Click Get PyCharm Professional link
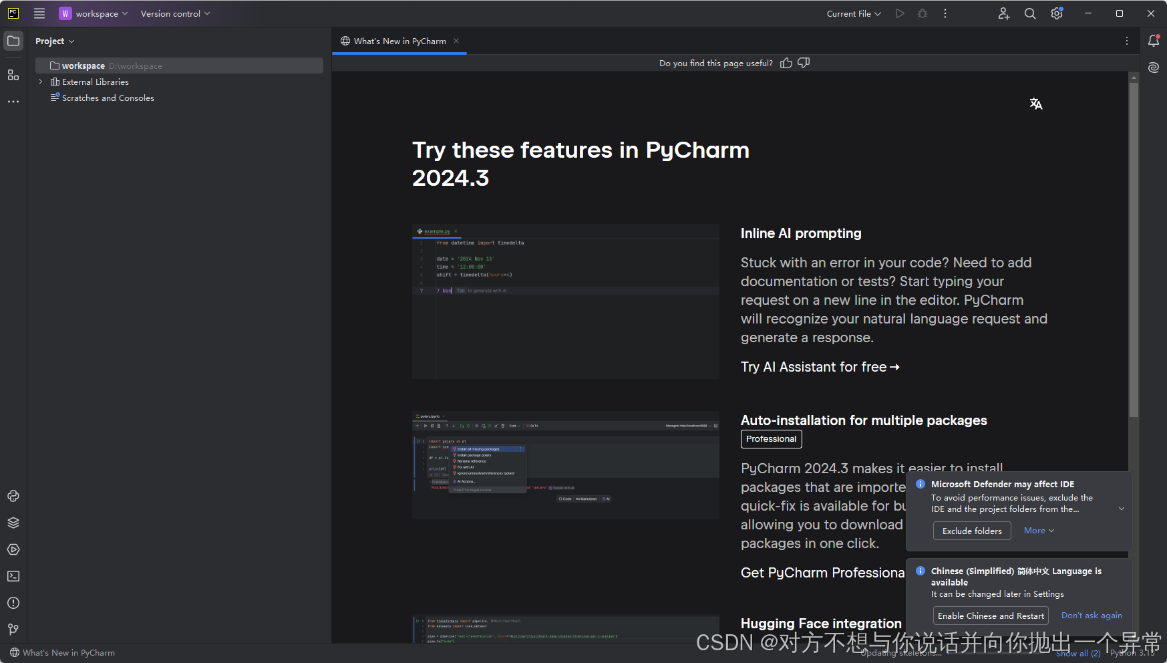This screenshot has height=663, width=1167. click(823, 573)
